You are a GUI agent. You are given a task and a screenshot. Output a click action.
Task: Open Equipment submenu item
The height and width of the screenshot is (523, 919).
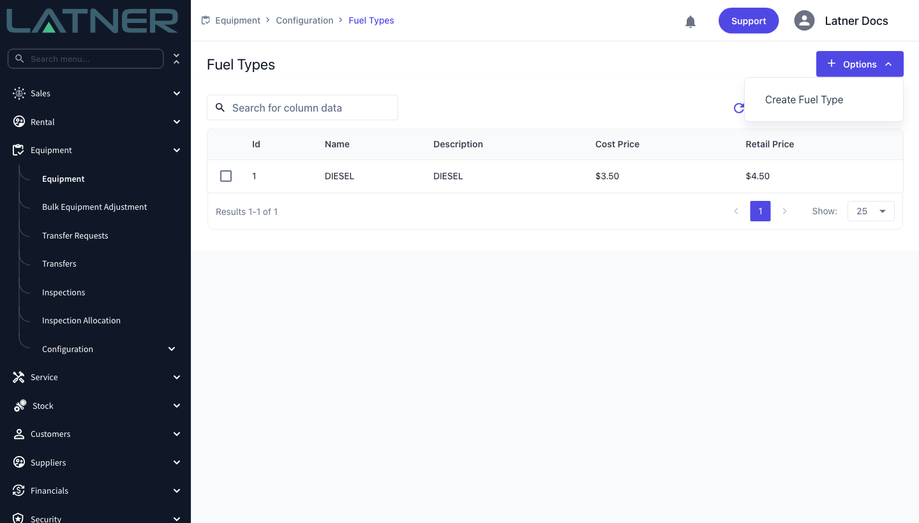[x=63, y=179]
